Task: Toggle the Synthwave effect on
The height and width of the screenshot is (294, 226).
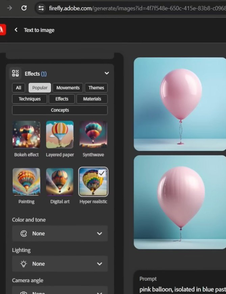Action: tap(93, 134)
